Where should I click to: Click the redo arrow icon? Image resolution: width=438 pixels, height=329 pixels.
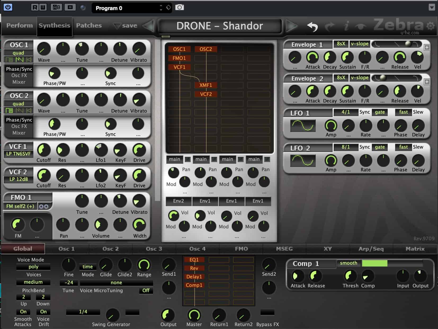pyautogui.click(x=330, y=26)
